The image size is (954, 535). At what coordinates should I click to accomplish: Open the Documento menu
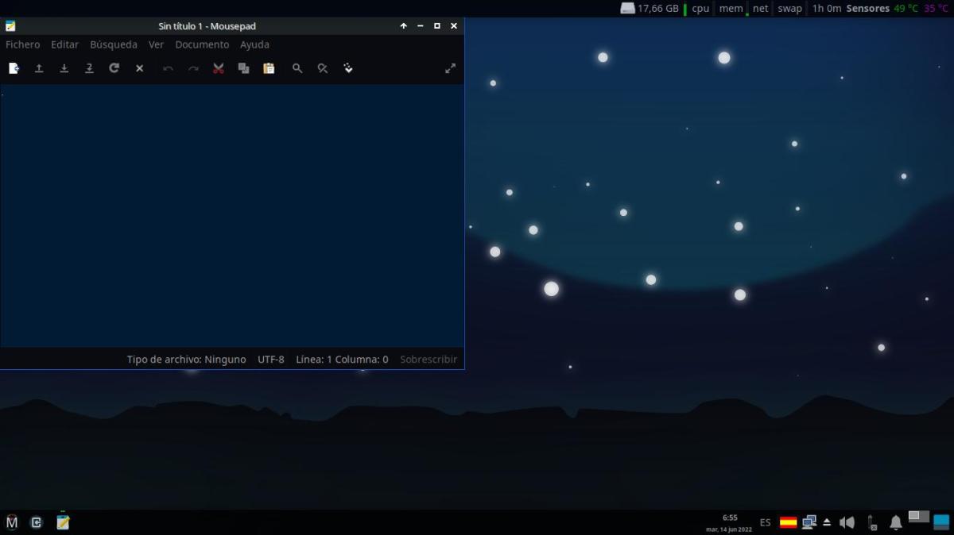(x=202, y=45)
